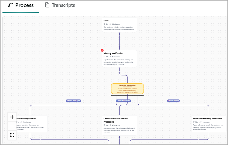The width and height of the screenshot is (228, 145).
Task: Click the Confirmed Cancellation branch label
Action: pos(124,101)
